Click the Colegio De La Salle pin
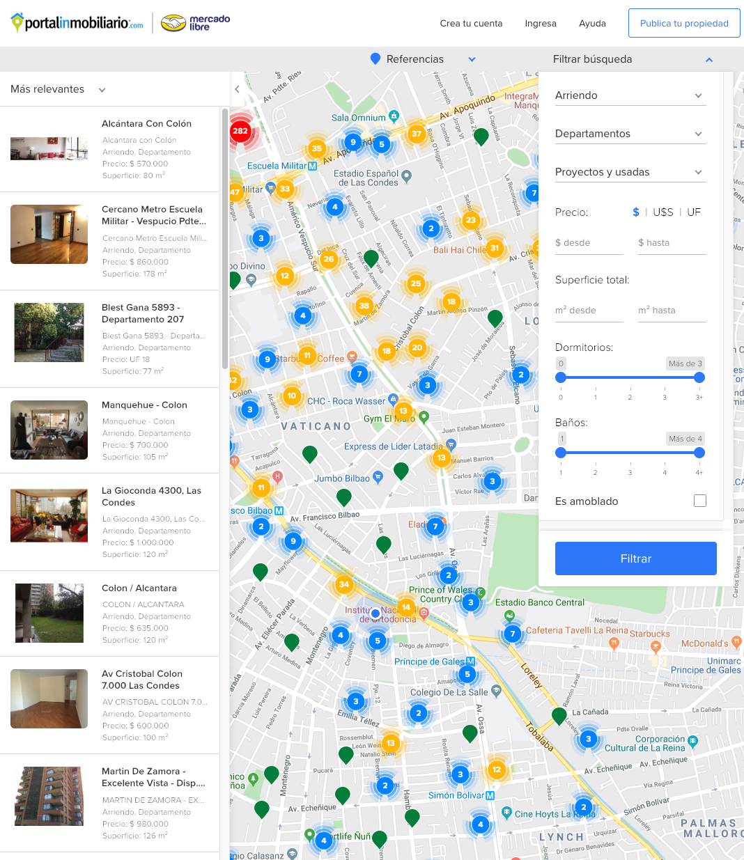744x860 pixels. (496, 691)
